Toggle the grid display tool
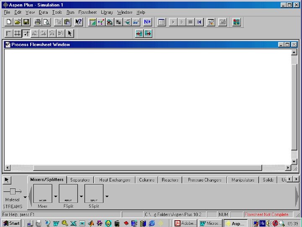The height and width of the screenshot is (227, 302). (17, 33)
